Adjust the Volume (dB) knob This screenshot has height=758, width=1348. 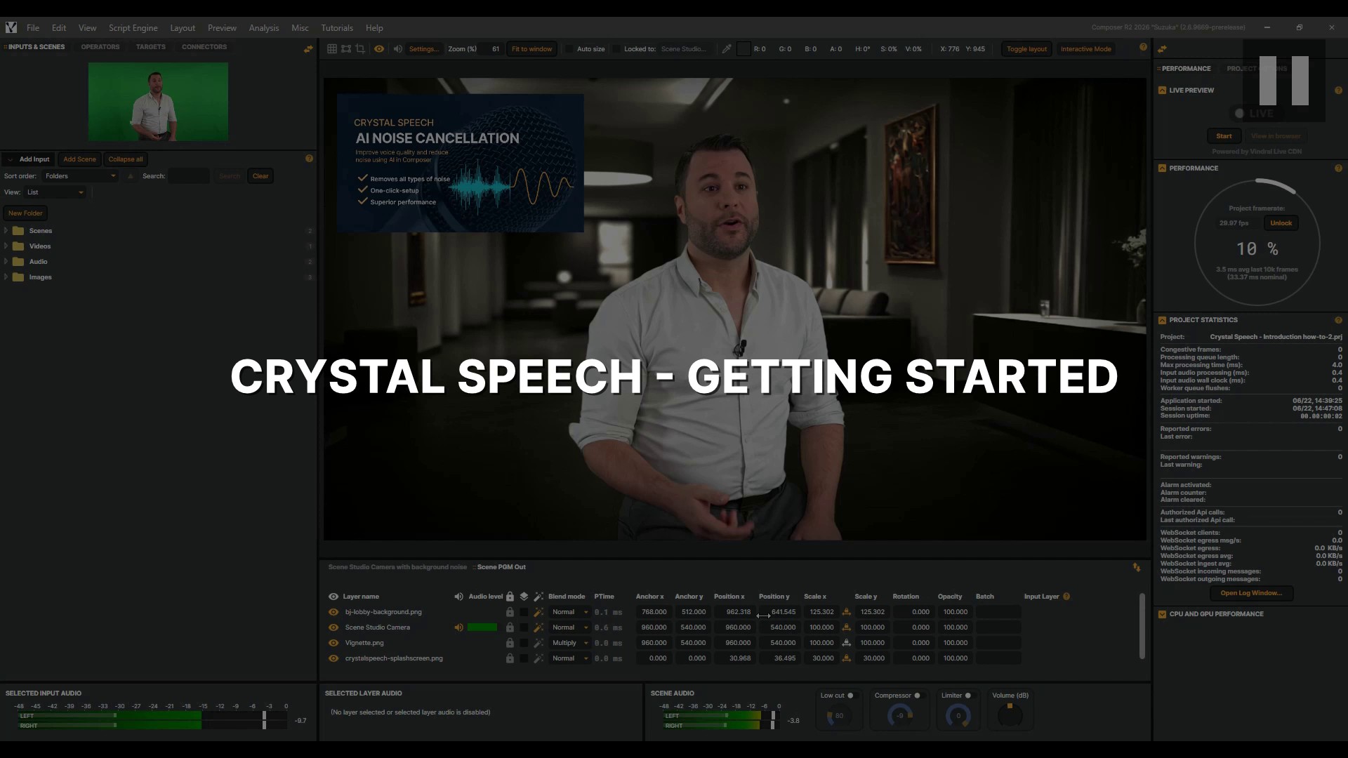tap(1010, 716)
